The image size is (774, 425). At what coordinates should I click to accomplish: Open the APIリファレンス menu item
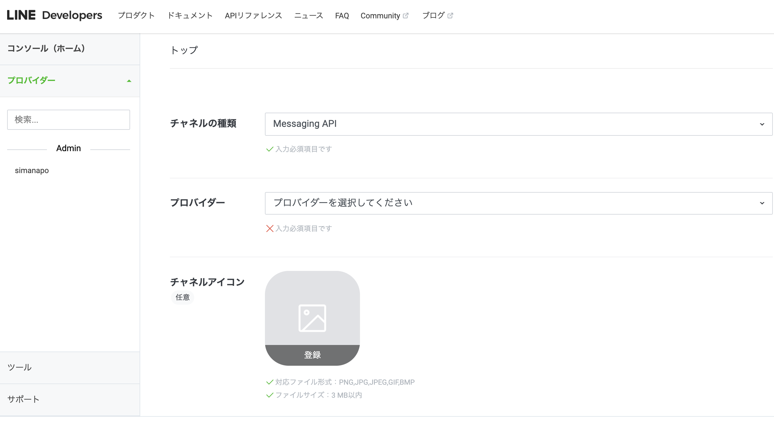coord(253,16)
